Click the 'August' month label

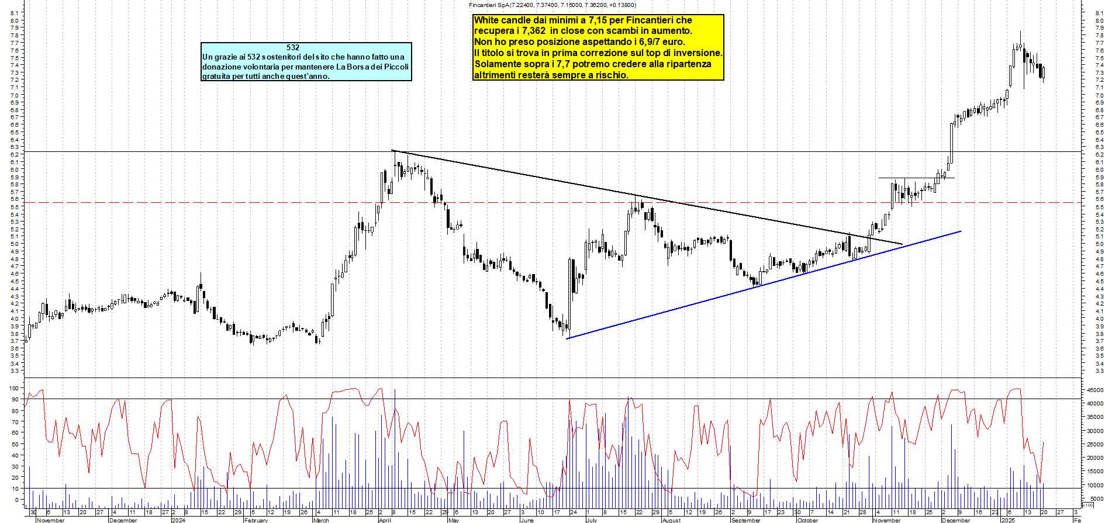672,520
